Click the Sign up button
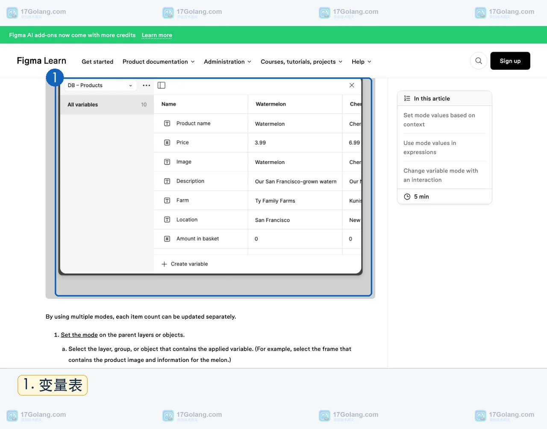This screenshot has width=547, height=429. pos(510,61)
